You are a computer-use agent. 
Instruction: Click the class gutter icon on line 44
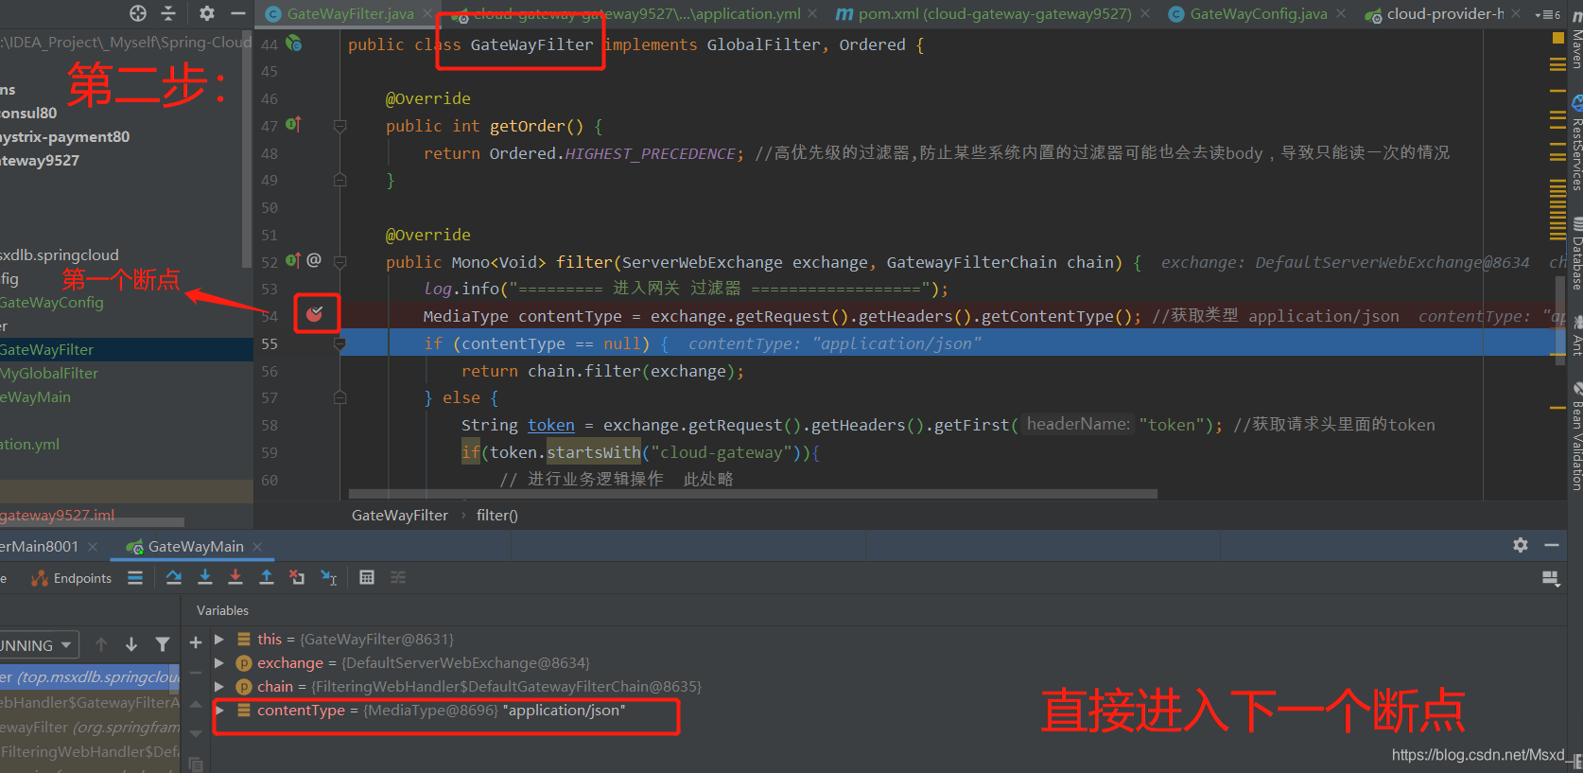(294, 44)
